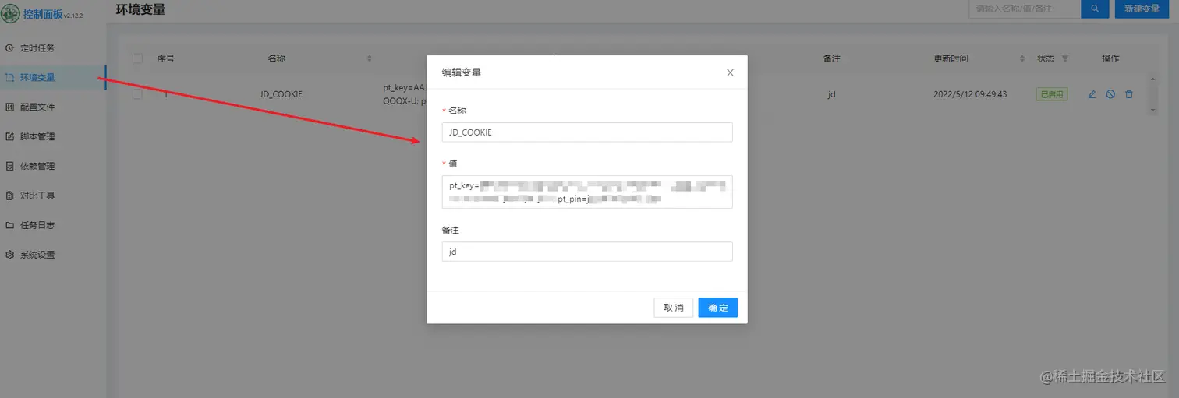Click the 值 textarea with pt_key
The width and height of the screenshot is (1179, 398).
coord(587,192)
